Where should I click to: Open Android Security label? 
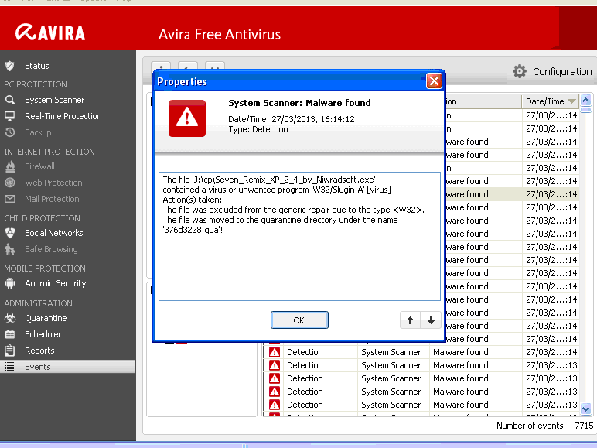tap(56, 283)
